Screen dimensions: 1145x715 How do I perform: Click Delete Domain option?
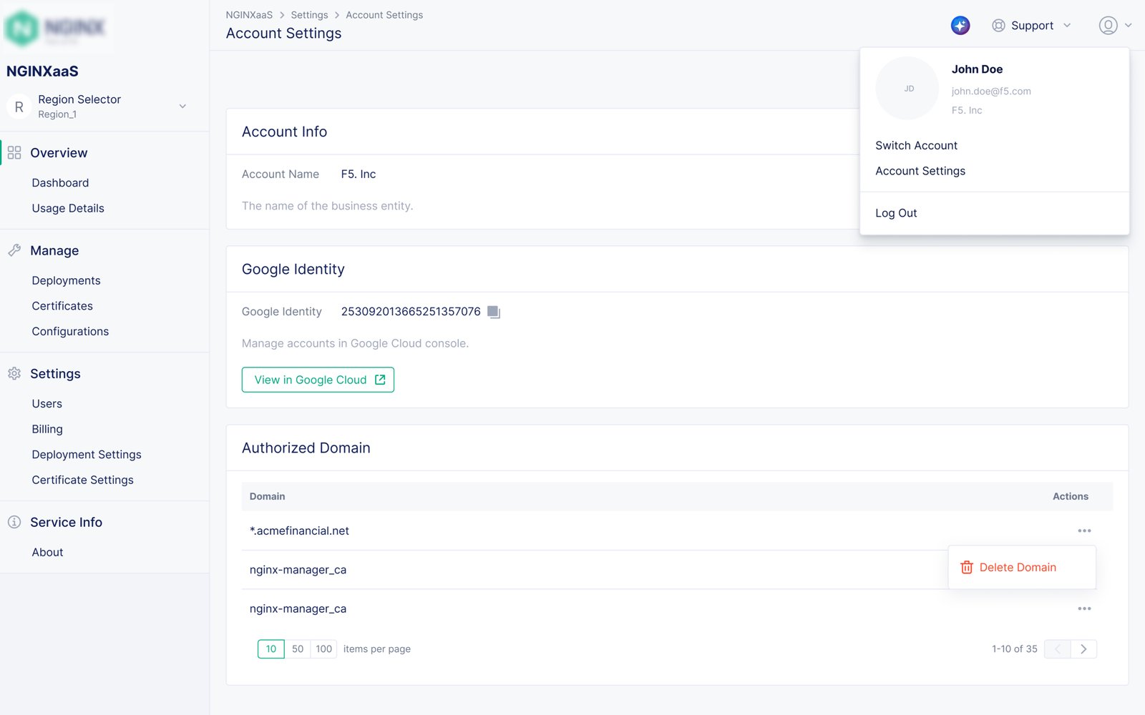pos(1017,568)
